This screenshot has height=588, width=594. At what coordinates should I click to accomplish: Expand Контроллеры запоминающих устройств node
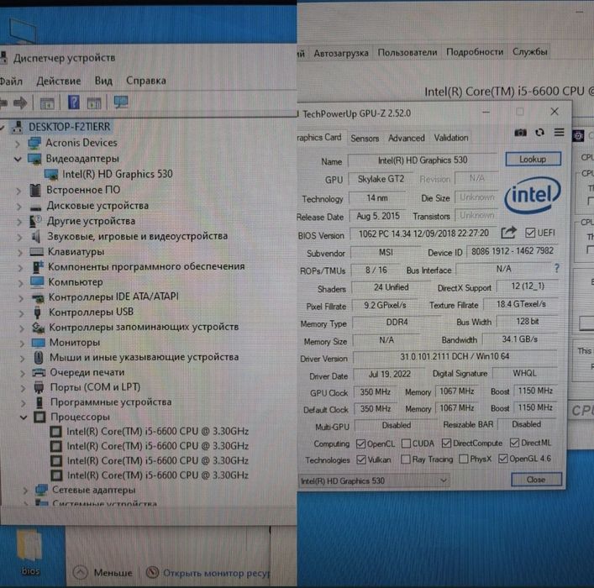[22, 328]
